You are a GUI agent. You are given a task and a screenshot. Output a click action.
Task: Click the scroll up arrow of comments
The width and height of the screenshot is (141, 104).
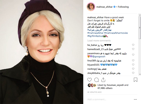pos(140,15)
